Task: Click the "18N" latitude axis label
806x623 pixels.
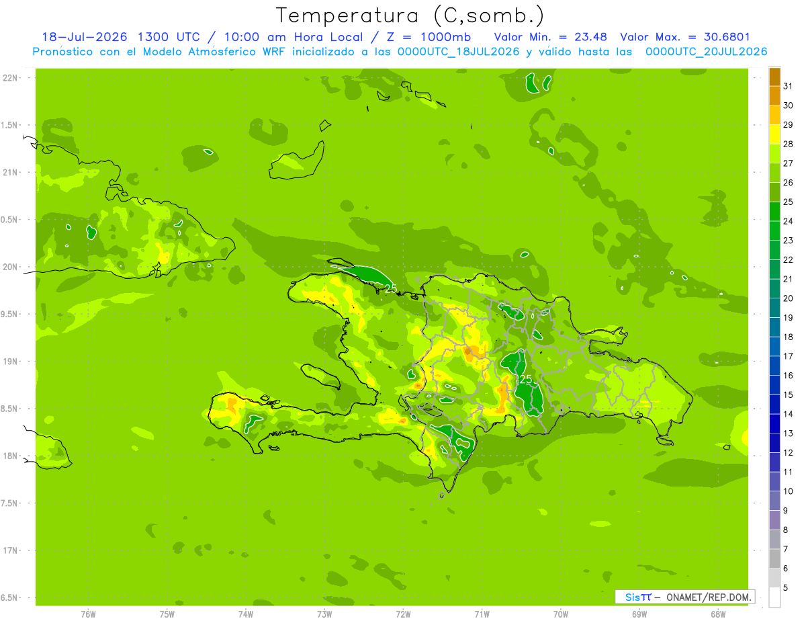Action: point(10,456)
